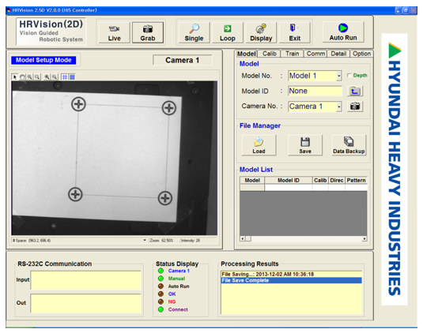Viewport: 423px width, 333px height.
Task: Click the Camera 1 title box
Action: pyautogui.click(x=183, y=60)
